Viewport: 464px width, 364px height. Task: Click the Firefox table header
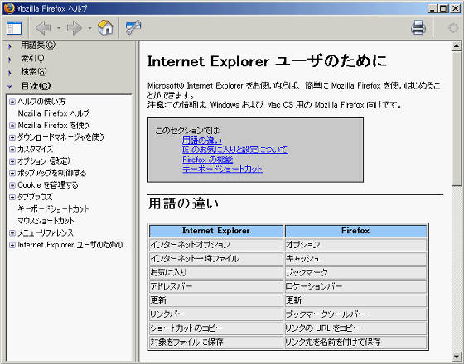pyautogui.click(x=355, y=231)
